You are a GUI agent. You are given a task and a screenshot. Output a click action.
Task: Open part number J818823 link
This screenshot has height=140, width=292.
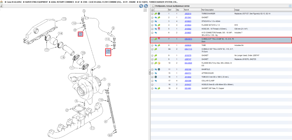[x=188, y=21]
